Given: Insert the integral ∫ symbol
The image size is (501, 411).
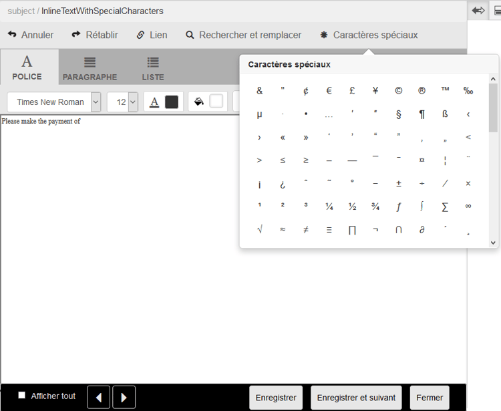Looking at the screenshot, I should (x=422, y=206).
